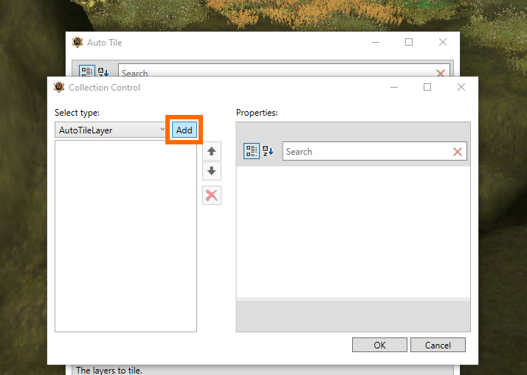Move selected item up with arrow
Viewport: 527px width, 375px height.
click(211, 151)
